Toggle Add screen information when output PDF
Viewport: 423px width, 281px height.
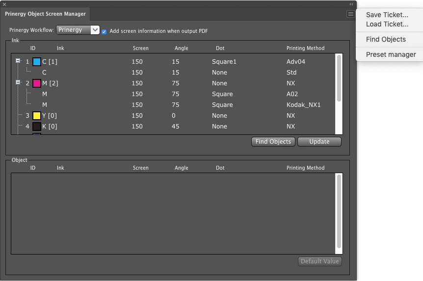(105, 31)
